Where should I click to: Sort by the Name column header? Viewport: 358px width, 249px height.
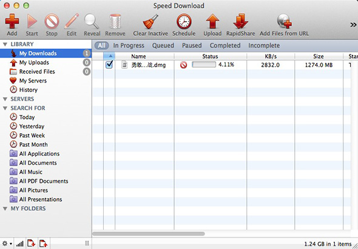click(144, 56)
